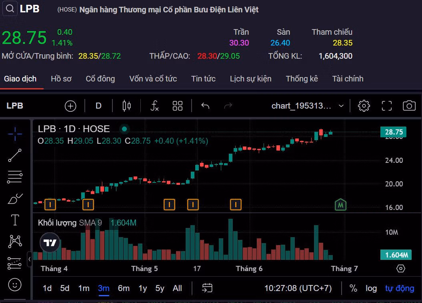Toggle log scale on the chart
This screenshot has height=303, width=422.
point(371,288)
